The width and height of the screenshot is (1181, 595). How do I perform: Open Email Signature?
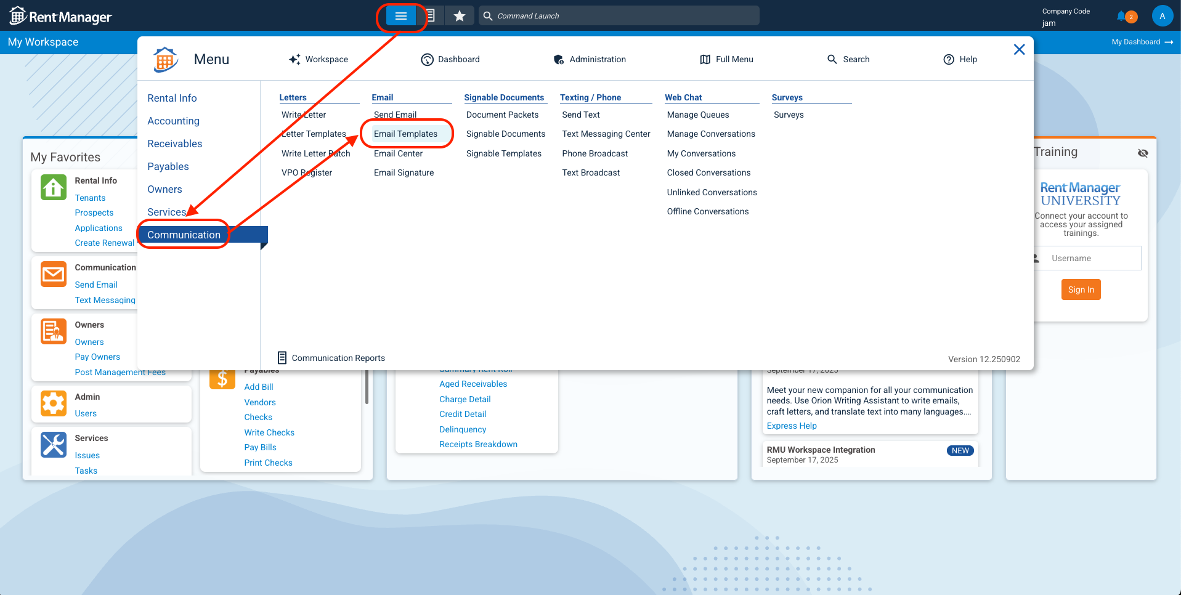(404, 172)
